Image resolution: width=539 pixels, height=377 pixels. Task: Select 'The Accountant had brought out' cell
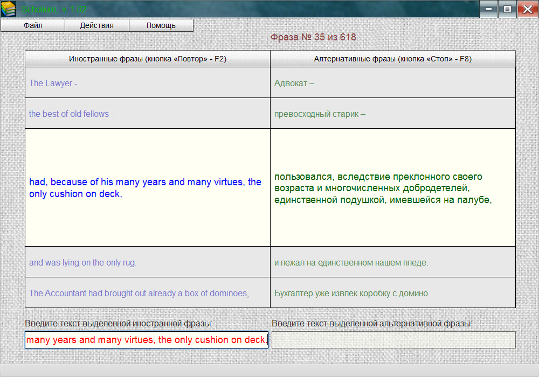click(147, 293)
